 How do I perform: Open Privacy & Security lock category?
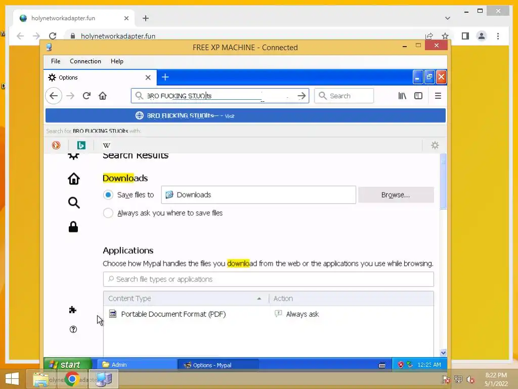(73, 227)
